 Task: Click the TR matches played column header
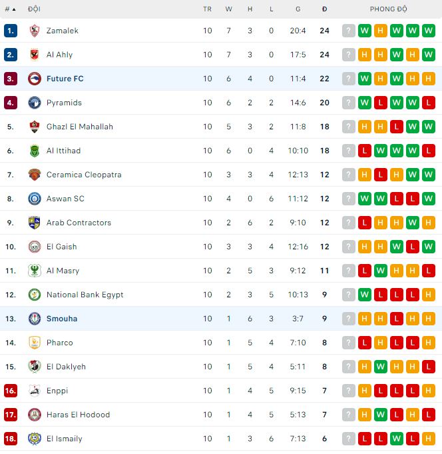click(208, 9)
